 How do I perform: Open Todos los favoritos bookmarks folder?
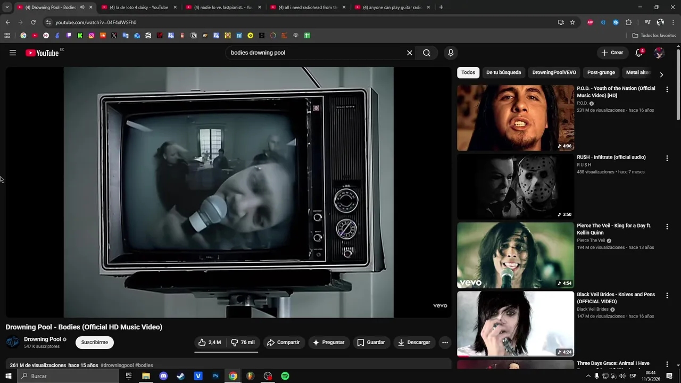654,36
